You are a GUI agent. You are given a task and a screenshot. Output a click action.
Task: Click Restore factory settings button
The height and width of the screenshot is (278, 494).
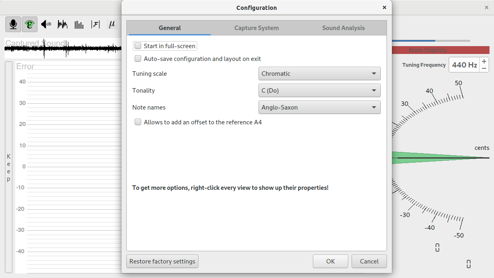point(162,262)
